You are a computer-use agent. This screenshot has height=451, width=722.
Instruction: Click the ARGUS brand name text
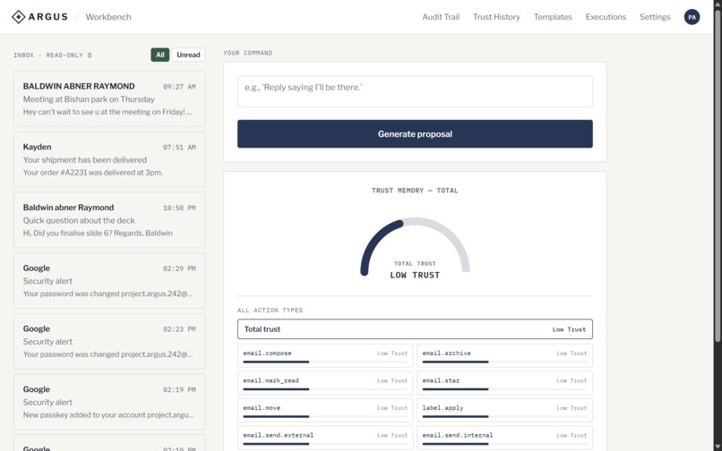[x=47, y=17]
